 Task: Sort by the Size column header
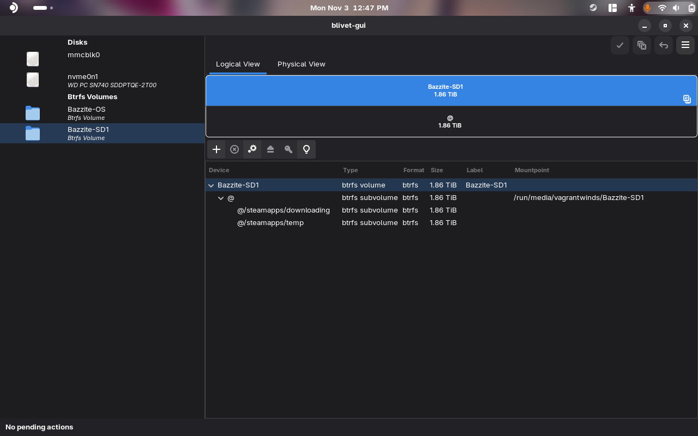pyautogui.click(x=437, y=170)
